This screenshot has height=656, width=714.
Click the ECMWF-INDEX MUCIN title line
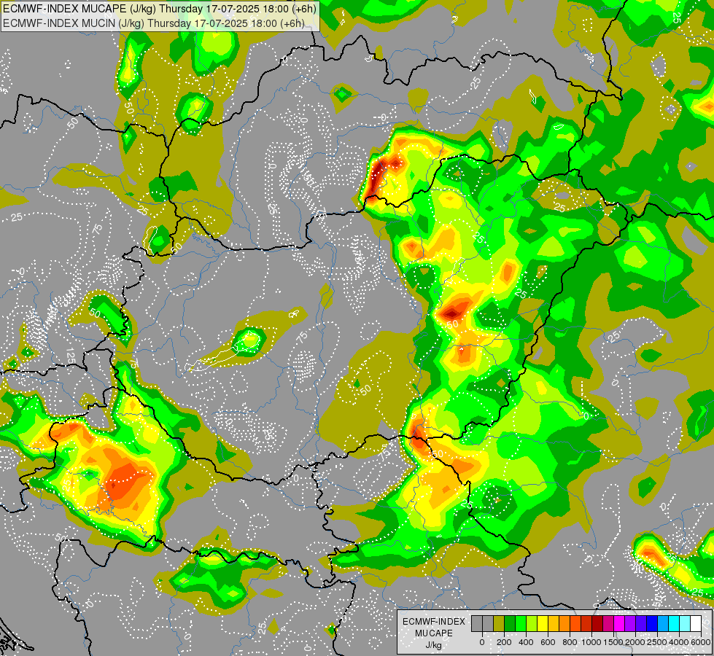(x=153, y=23)
